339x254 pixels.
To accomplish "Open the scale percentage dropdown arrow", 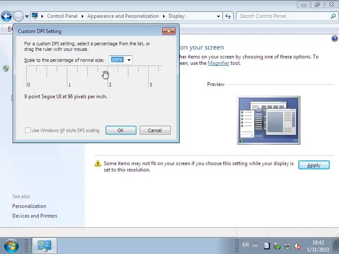I will click(x=129, y=60).
